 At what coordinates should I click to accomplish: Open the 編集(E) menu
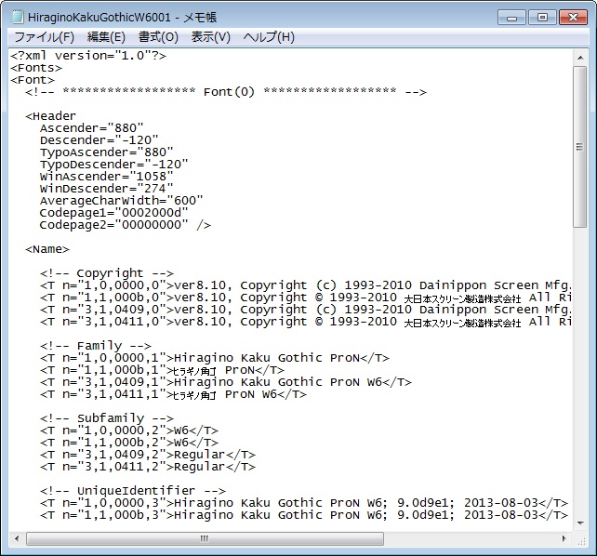106,37
